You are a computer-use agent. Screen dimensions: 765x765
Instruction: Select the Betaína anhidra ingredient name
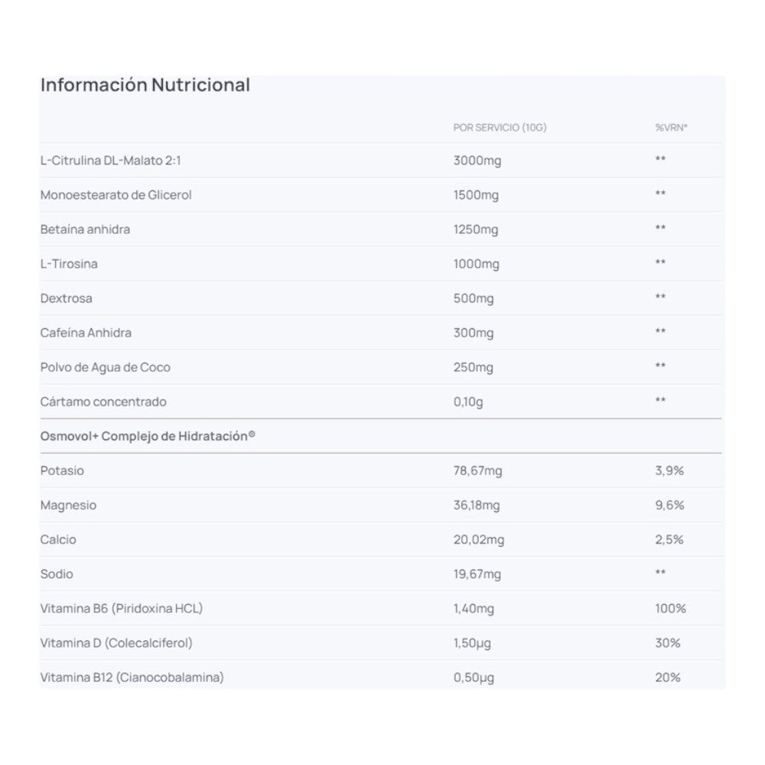85,229
